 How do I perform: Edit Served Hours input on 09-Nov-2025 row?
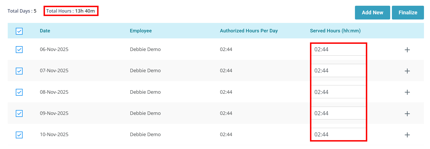click(x=338, y=113)
